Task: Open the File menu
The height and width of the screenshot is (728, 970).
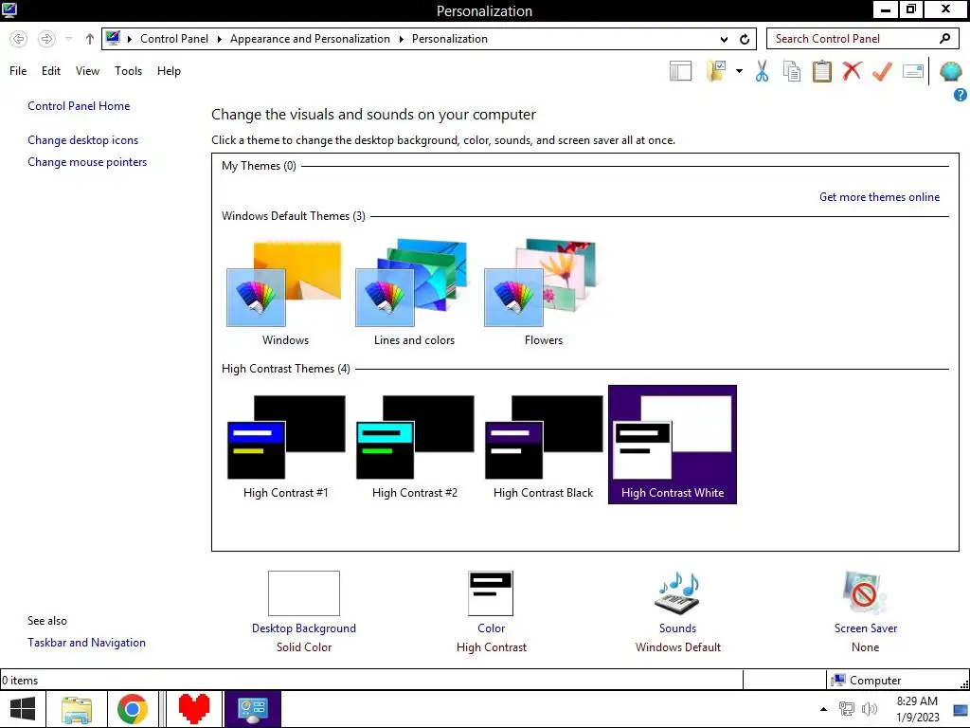Action: click(x=18, y=70)
